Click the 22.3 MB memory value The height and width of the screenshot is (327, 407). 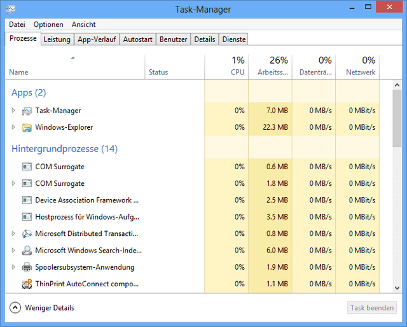click(275, 127)
